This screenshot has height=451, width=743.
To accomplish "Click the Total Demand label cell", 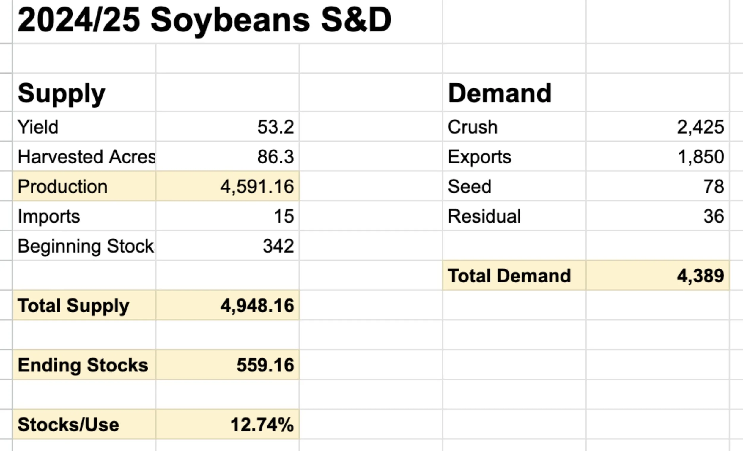I will pyautogui.click(x=514, y=275).
